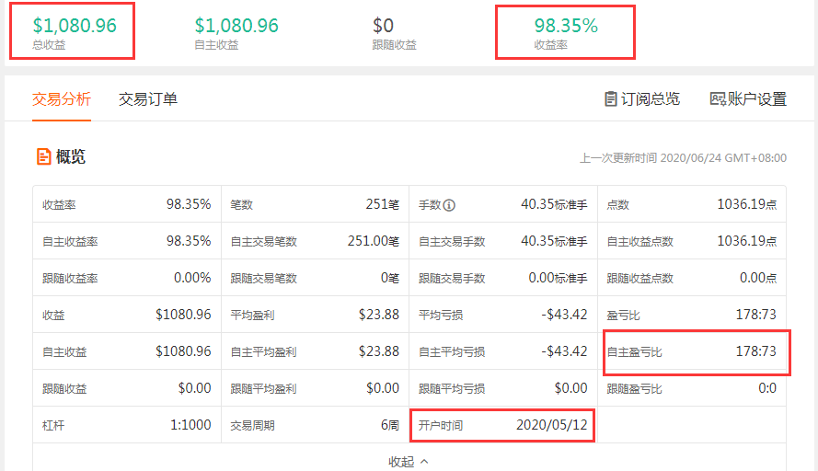Viewport: 818px width, 471px height.
Task: Collapse the overview with the 收起 chevron
Action: pyautogui.click(x=424, y=461)
